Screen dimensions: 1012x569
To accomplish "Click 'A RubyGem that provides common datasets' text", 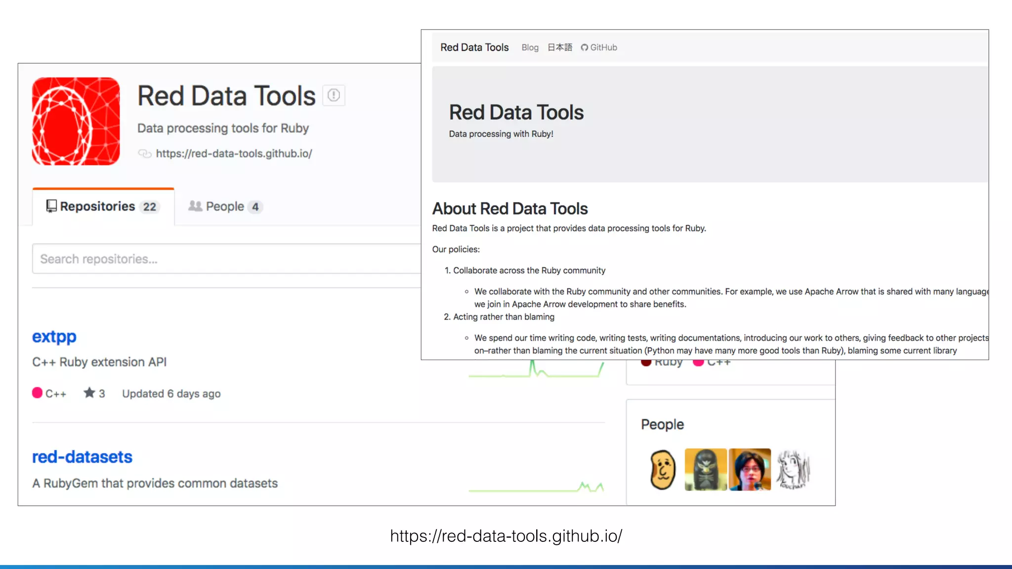I will 155,483.
